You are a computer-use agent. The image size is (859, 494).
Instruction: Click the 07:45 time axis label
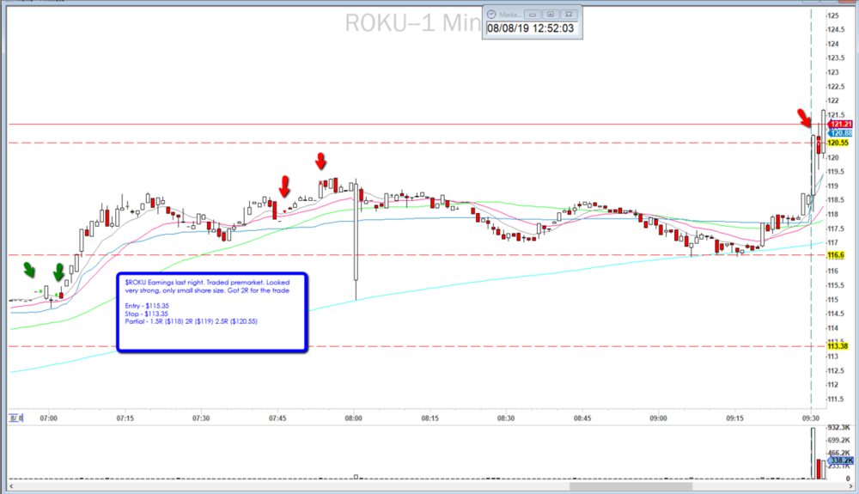click(277, 418)
